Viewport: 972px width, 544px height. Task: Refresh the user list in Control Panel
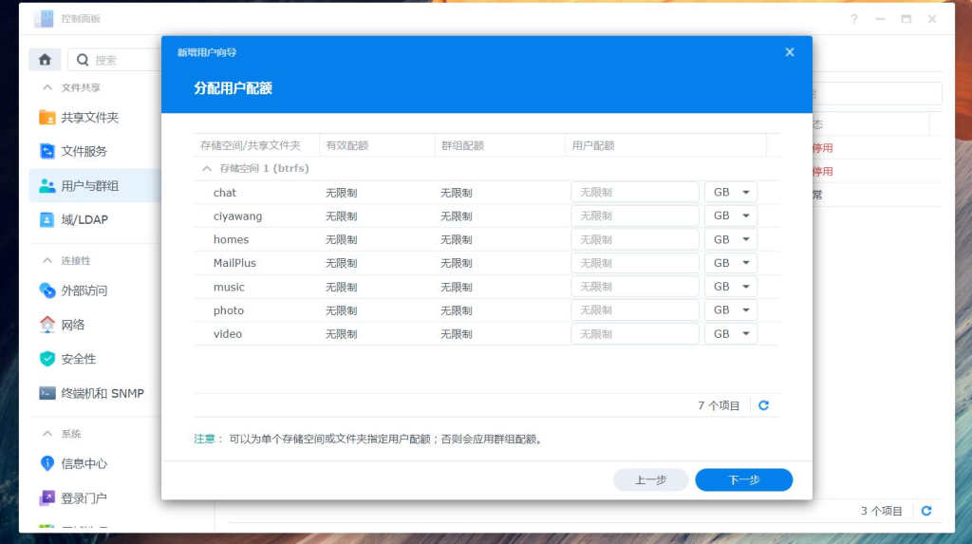[926, 511]
